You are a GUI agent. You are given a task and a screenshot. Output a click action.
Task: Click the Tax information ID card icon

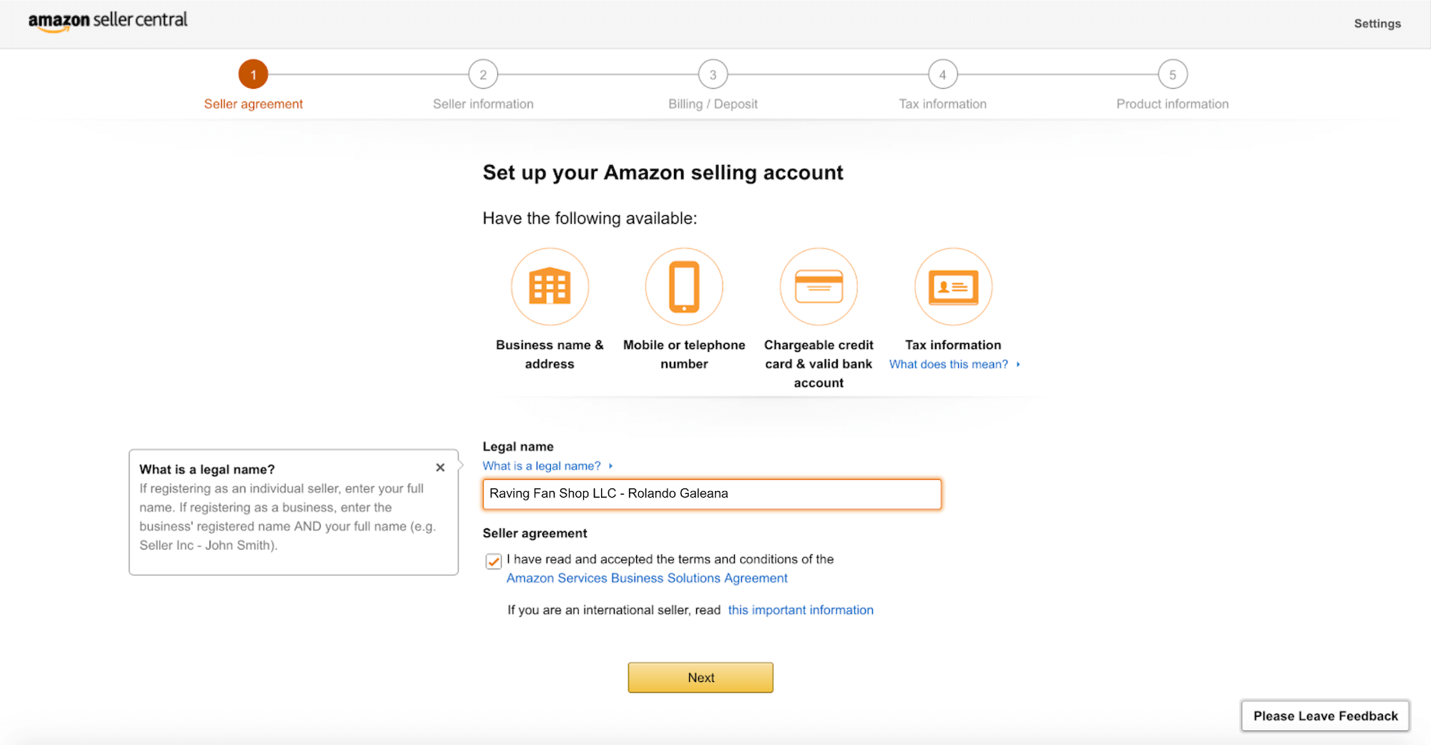(952, 285)
